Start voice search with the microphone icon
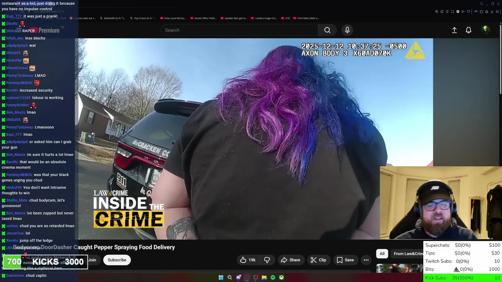This screenshot has height=282, width=502. click(x=347, y=30)
